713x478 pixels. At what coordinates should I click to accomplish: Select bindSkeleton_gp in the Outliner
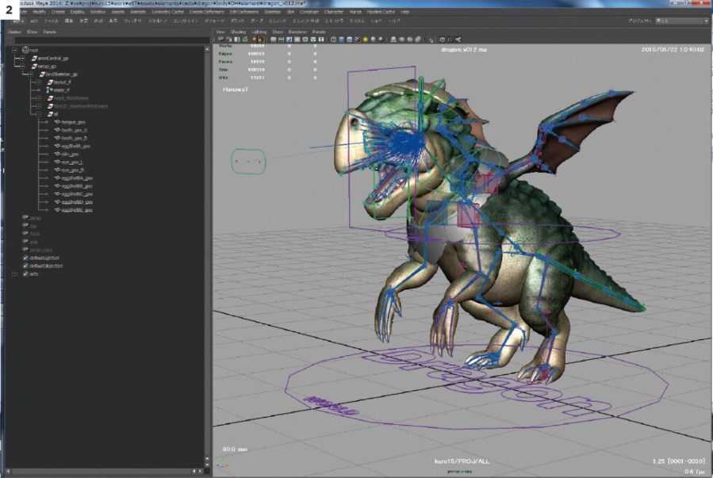[62, 74]
